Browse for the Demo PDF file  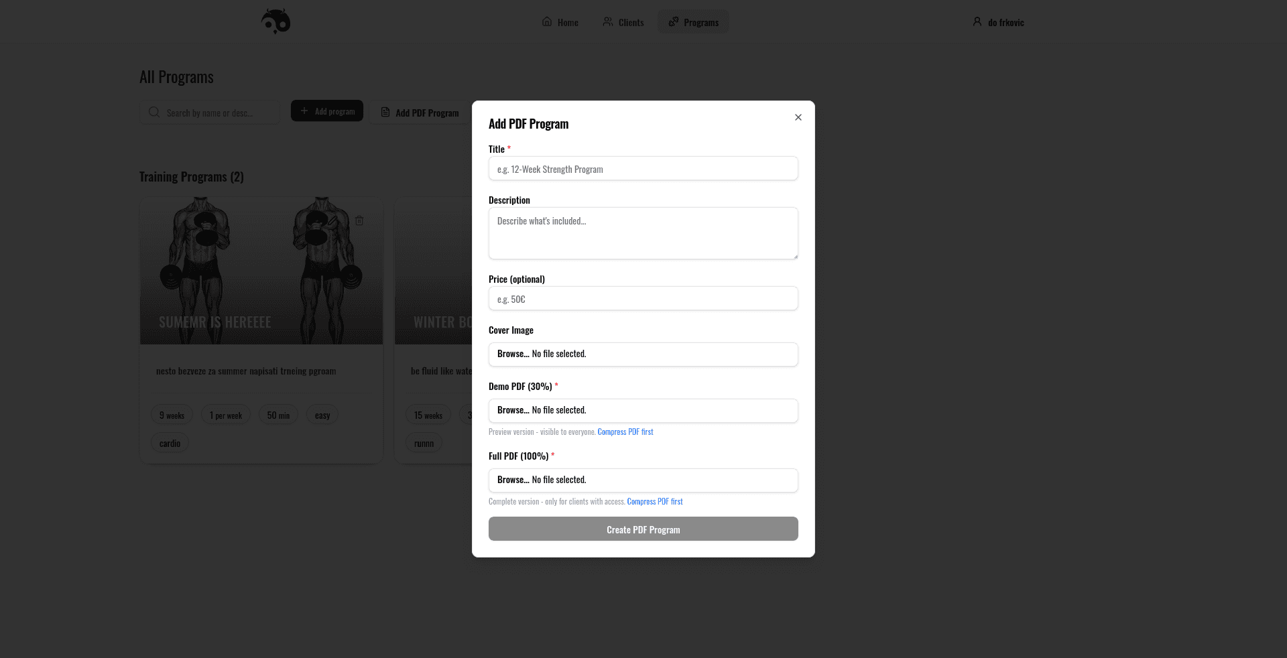(x=513, y=410)
